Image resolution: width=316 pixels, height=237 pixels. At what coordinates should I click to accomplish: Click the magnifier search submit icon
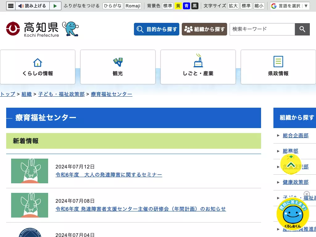(x=302, y=29)
